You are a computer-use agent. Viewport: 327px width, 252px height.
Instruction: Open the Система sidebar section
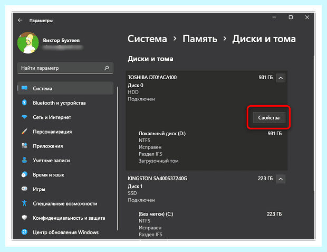point(65,88)
